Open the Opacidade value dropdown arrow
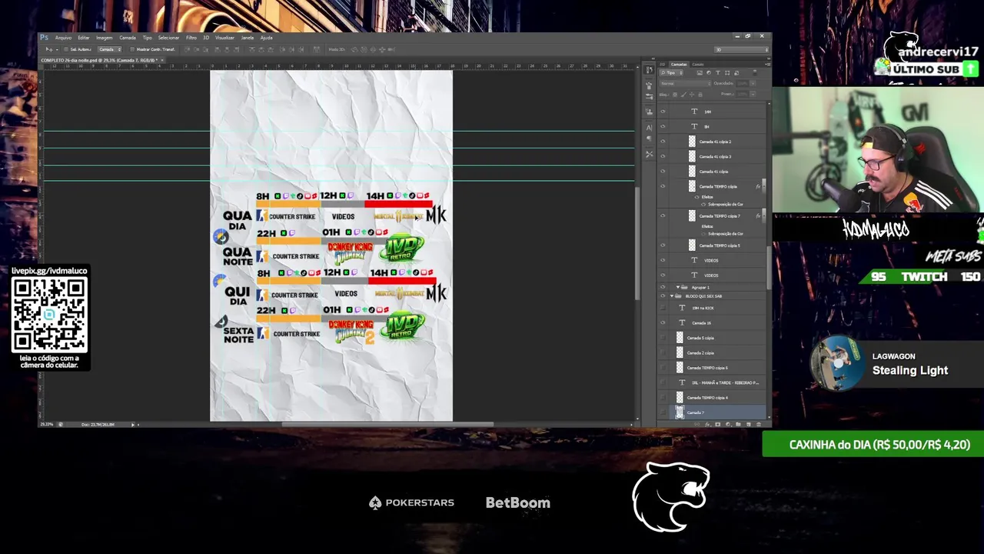This screenshot has width=984, height=554. click(x=753, y=84)
